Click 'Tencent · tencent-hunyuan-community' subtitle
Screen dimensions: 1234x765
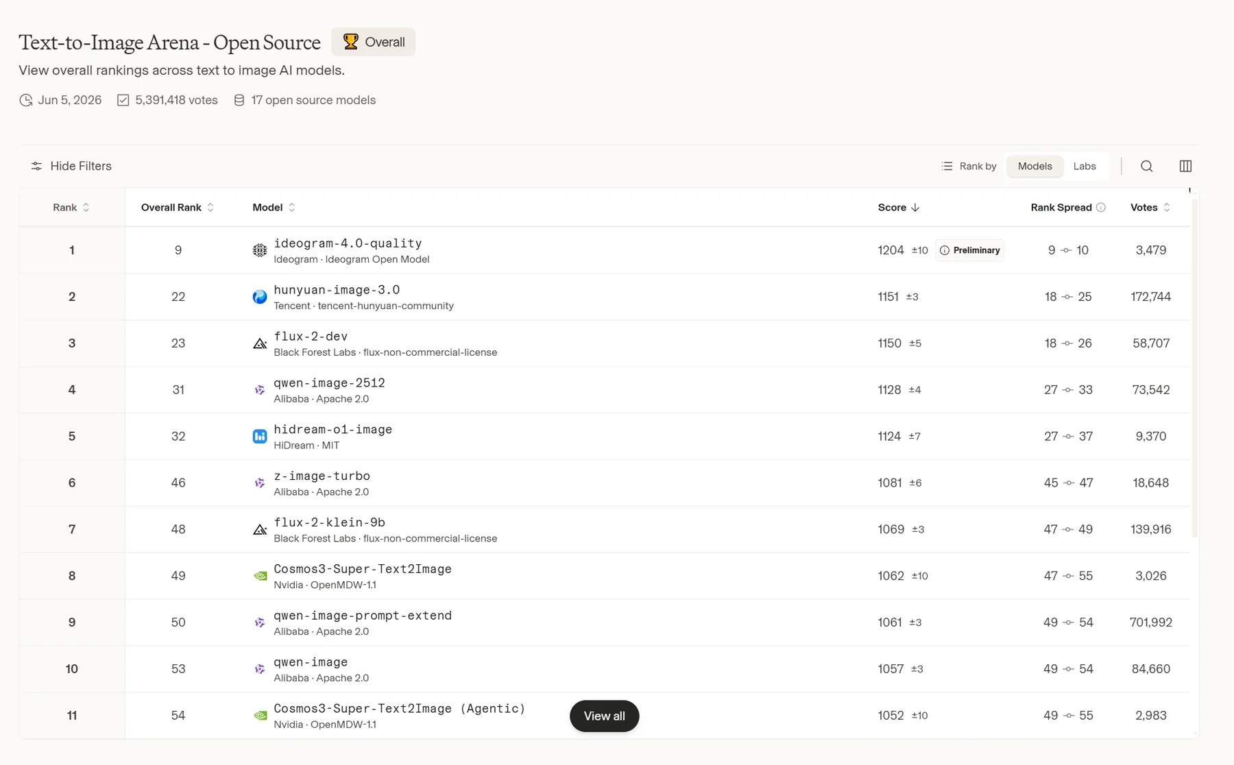point(363,306)
